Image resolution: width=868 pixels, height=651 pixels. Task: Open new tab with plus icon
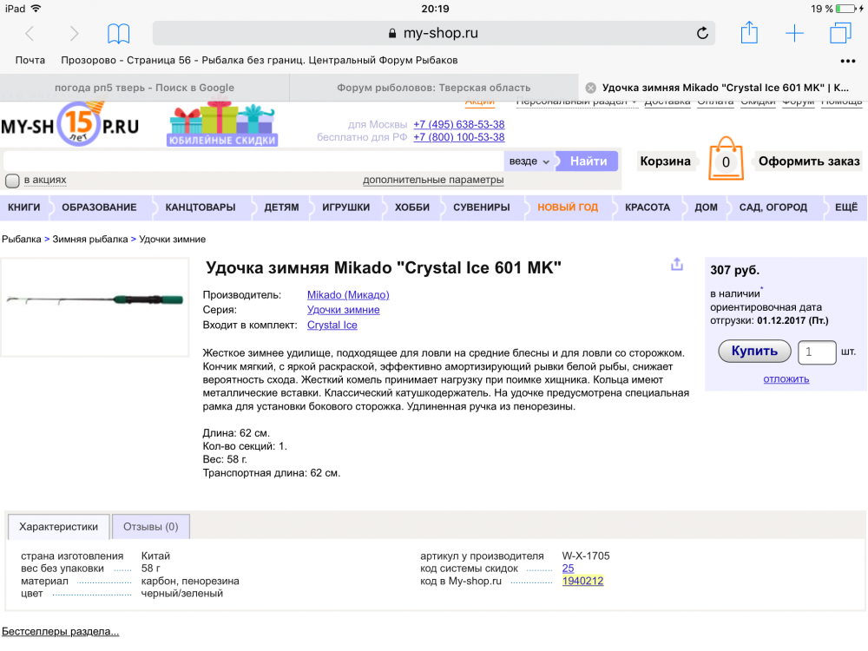pyautogui.click(x=794, y=34)
